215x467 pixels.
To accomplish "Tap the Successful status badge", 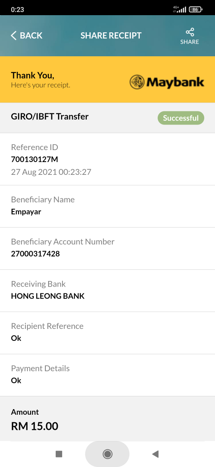I will coord(181,118).
